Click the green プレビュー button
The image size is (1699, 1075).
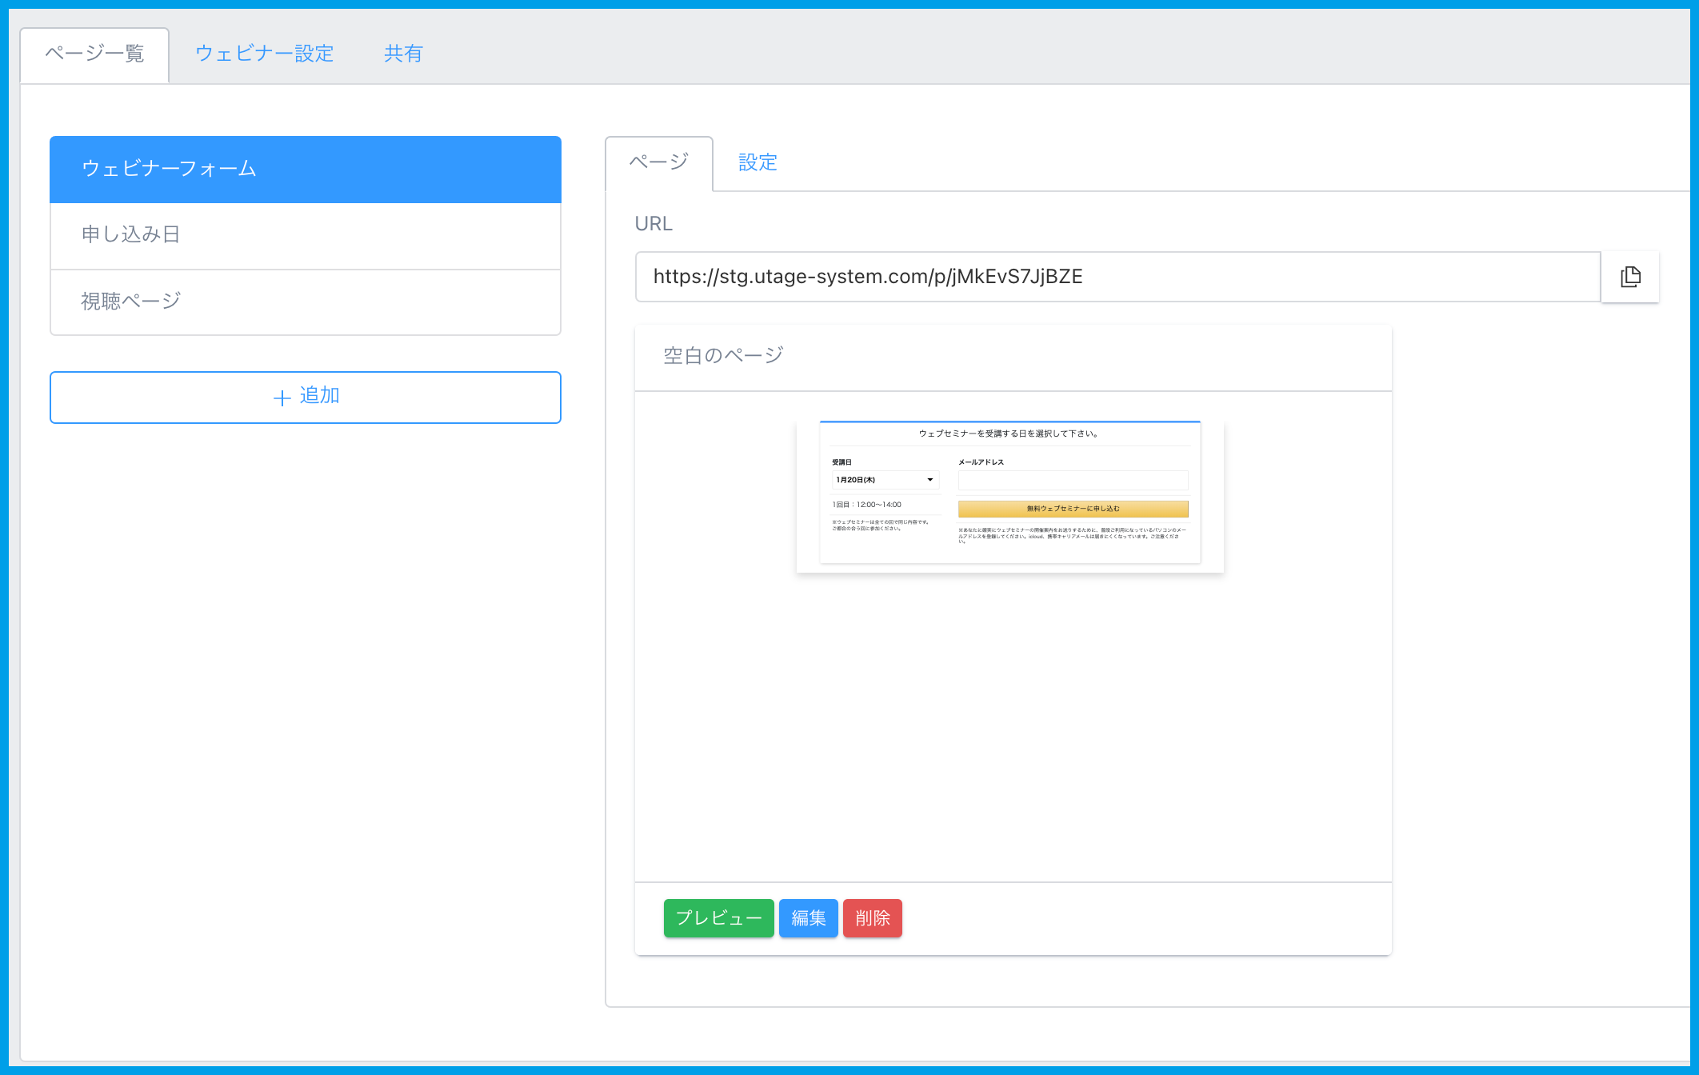[718, 917]
